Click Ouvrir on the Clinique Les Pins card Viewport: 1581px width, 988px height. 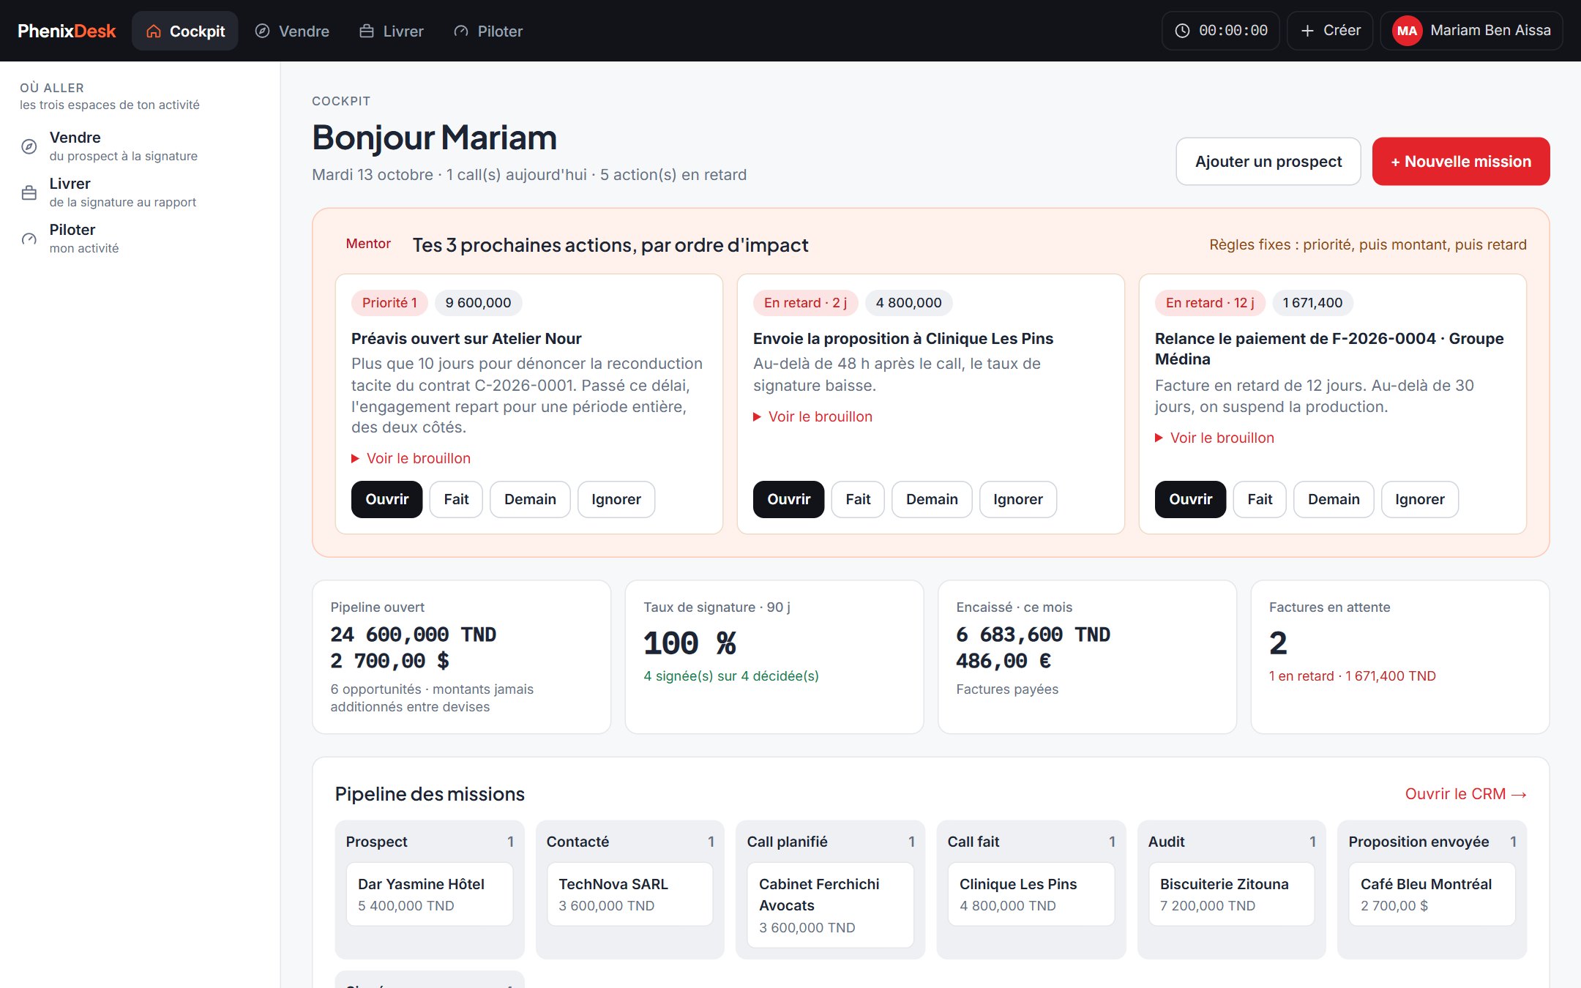tap(788, 499)
